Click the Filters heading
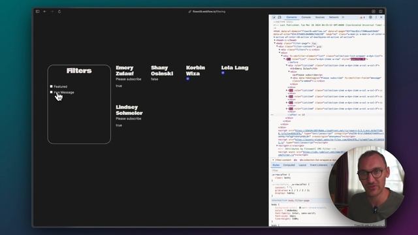The height and width of the screenshot is (235, 418). pyautogui.click(x=79, y=70)
